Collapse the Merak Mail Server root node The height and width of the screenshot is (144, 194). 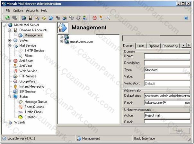[x=4, y=25]
